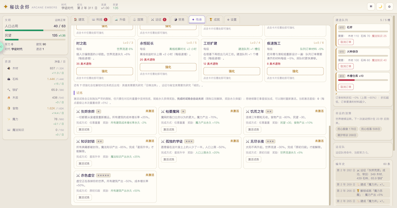Image resolution: width=397 pixels, height=208 pixels.
Task: Click the 魔法知识 book icon
Action: pos(9,130)
